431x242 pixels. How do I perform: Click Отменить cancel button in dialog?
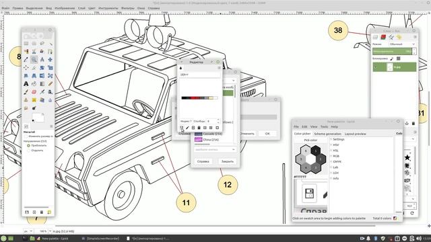(x=247, y=134)
